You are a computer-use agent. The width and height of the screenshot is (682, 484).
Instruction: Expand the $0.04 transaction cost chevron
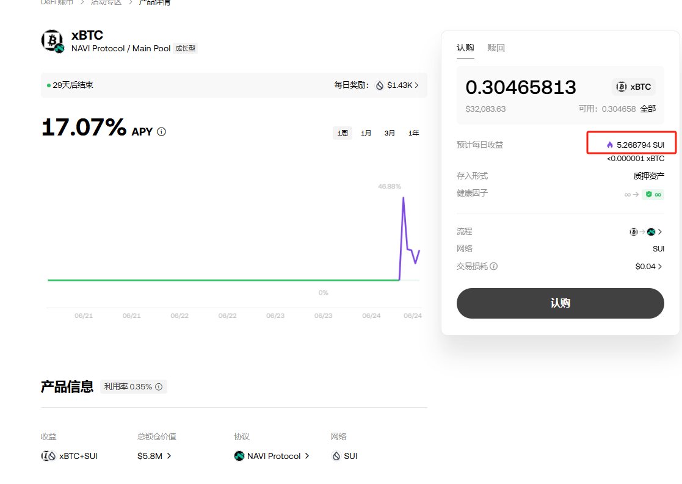click(660, 267)
